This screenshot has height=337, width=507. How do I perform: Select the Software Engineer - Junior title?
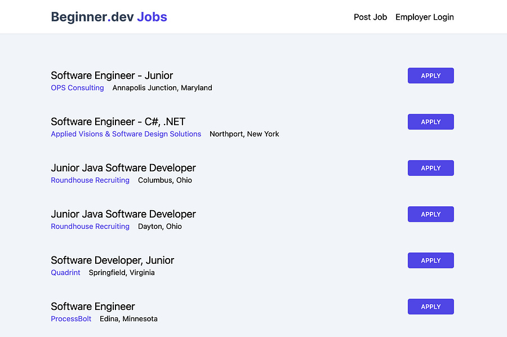point(112,76)
